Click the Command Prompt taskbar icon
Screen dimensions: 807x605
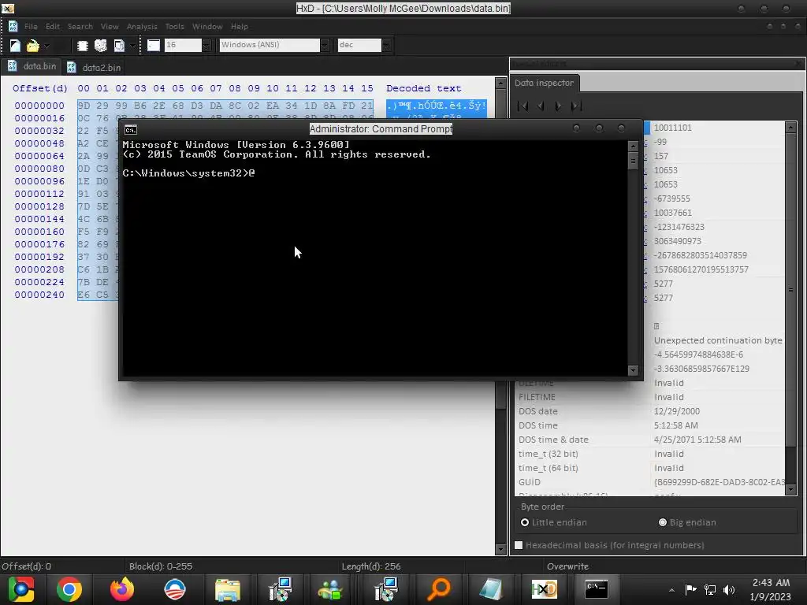click(x=597, y=589)
